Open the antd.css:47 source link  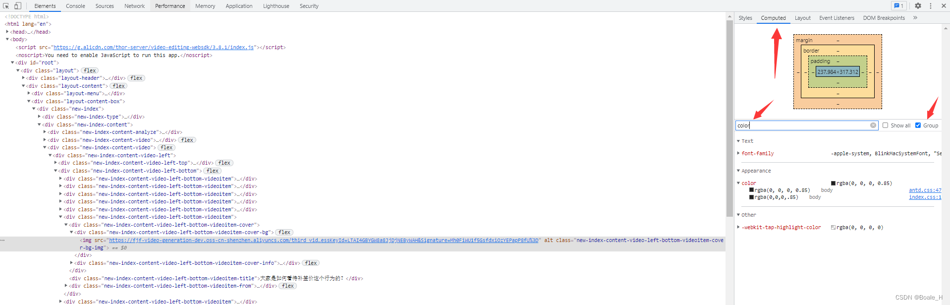(x=925, y=190)
